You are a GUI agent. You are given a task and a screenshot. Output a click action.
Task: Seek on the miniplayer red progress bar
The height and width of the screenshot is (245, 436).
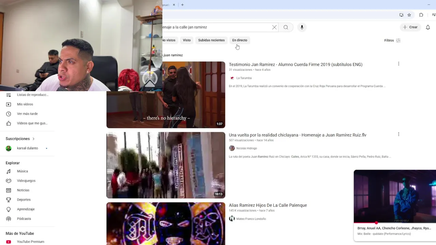tap(395, 223)
